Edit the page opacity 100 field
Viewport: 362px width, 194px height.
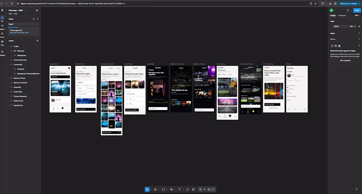pos(351,27)
